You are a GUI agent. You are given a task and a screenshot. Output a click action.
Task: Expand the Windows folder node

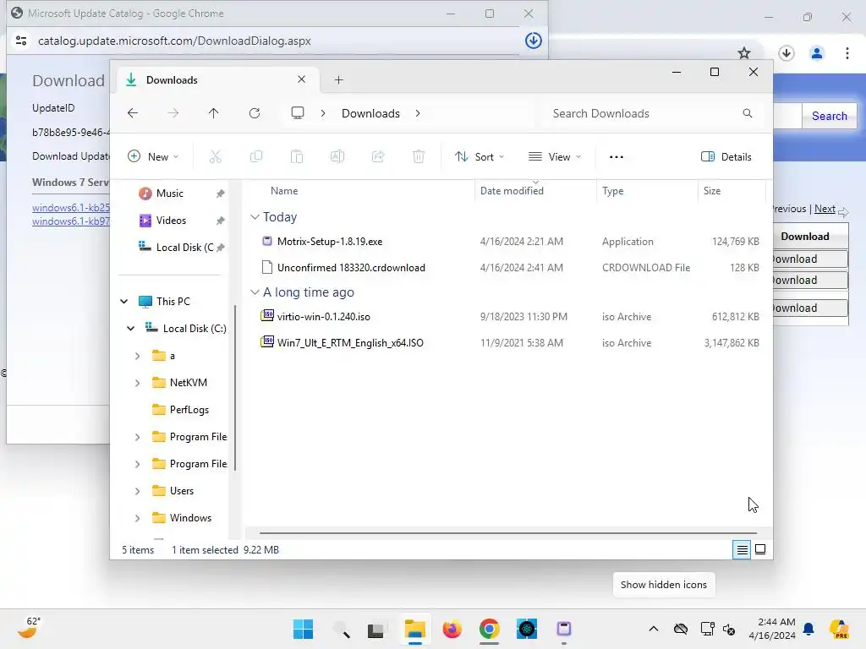pyautogui.click(x=138, y=518)
